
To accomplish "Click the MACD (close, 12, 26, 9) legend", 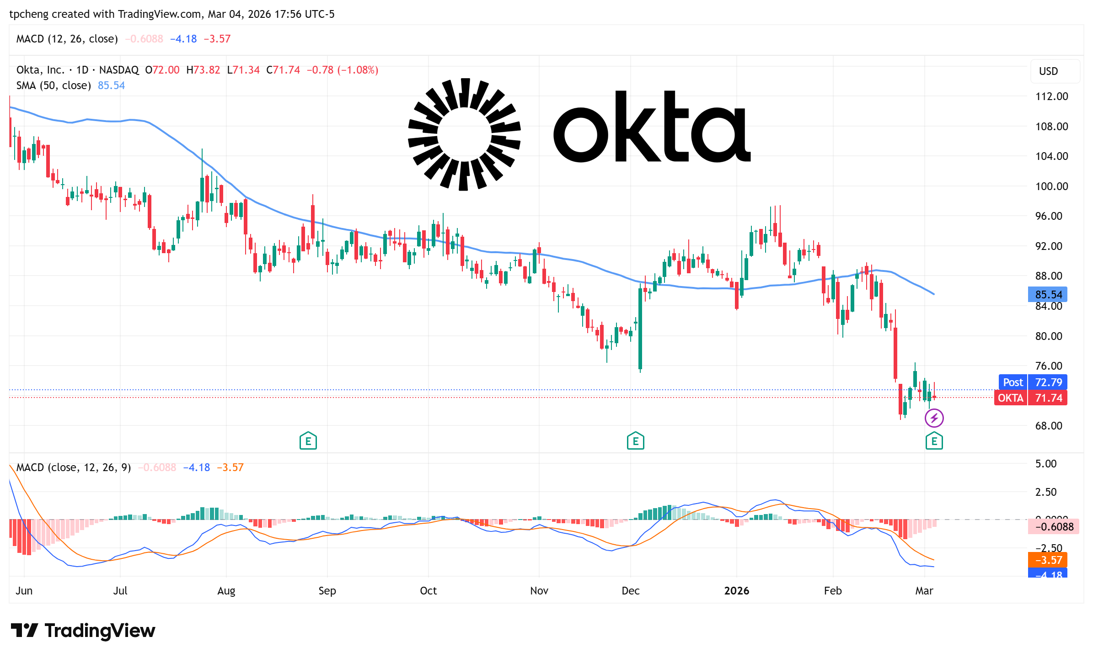I will [x=74, y=467].
